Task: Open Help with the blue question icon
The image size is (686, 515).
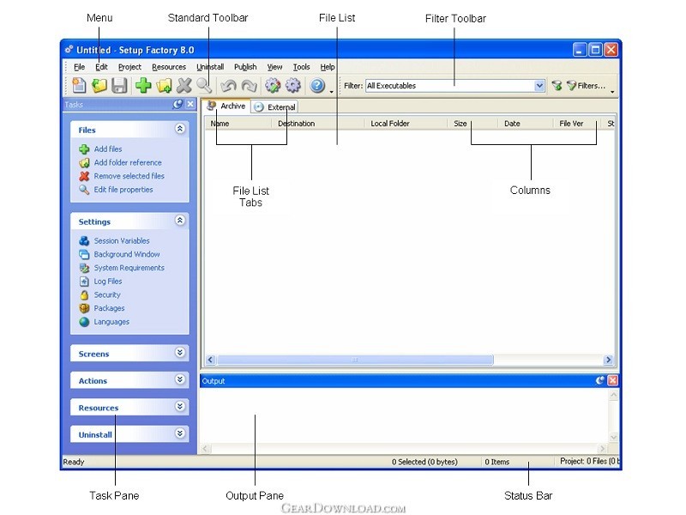Action: [x=317, y=85]
